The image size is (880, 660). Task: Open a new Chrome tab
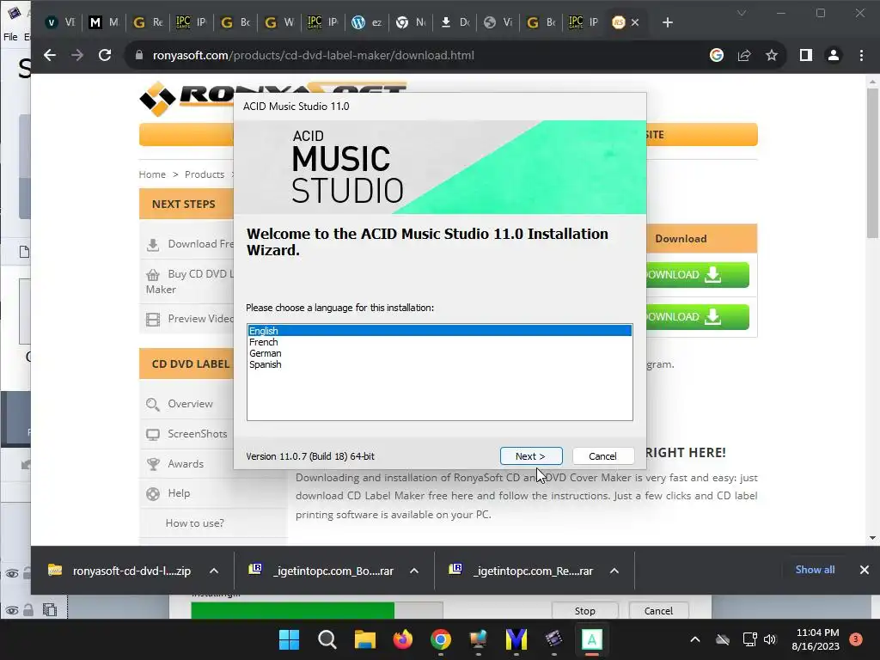667,22
